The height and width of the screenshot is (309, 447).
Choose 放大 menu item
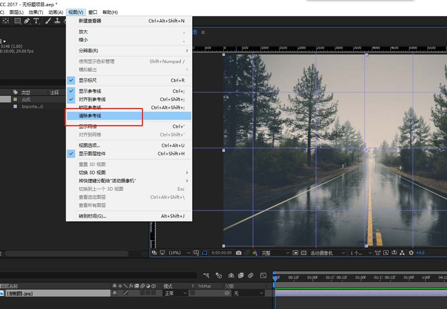(129, 32)
